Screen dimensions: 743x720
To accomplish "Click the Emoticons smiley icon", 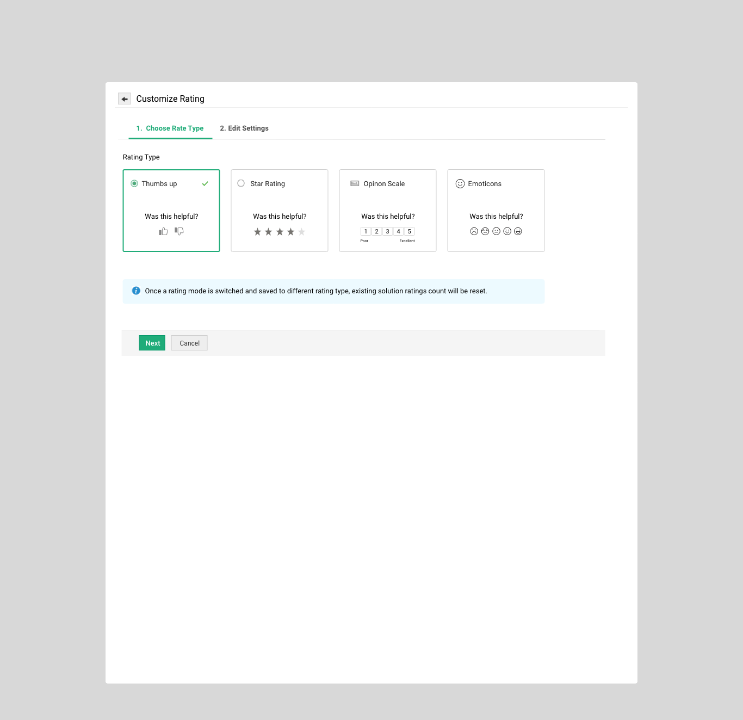I will [x=460, y=183].
